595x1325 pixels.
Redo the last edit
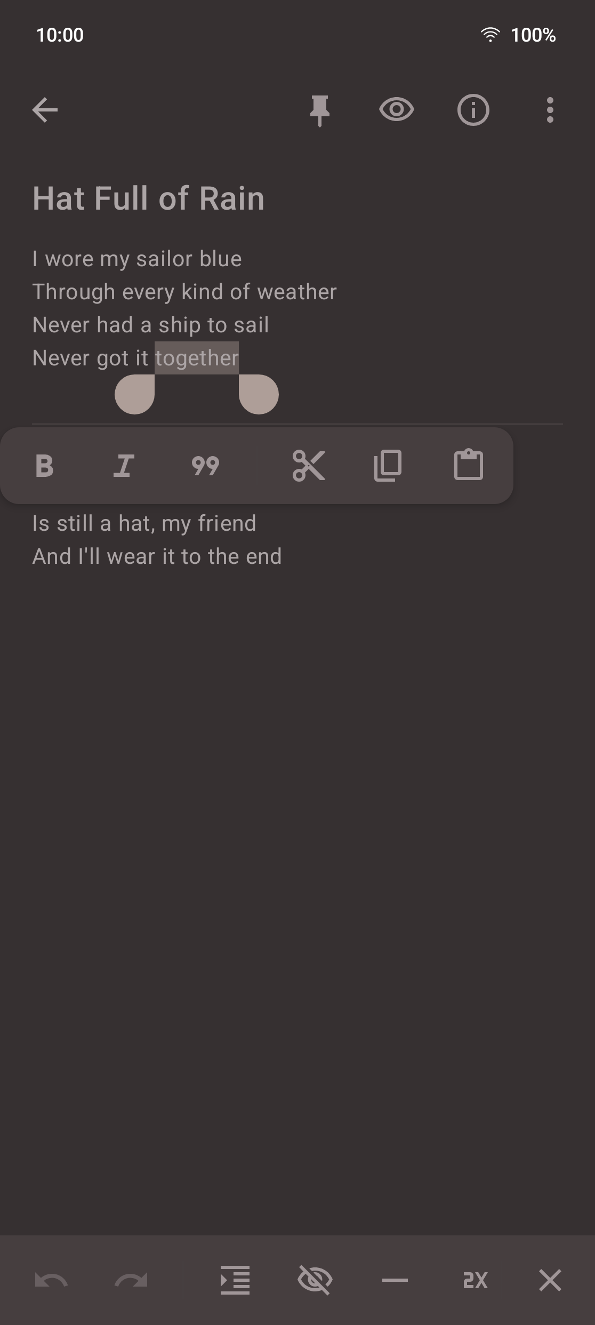(131, 1280)
